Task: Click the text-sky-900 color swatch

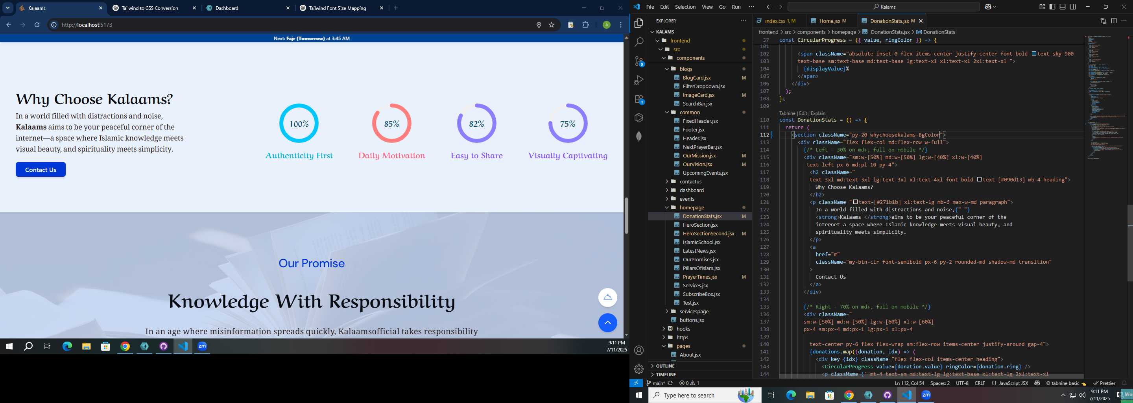Action: tap(1034, 54)
